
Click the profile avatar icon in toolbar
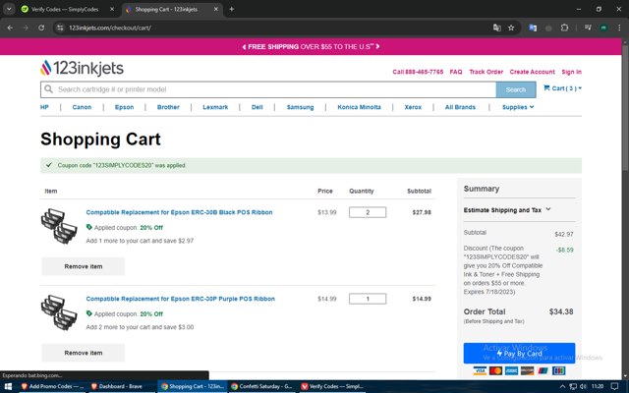point(603,28)
